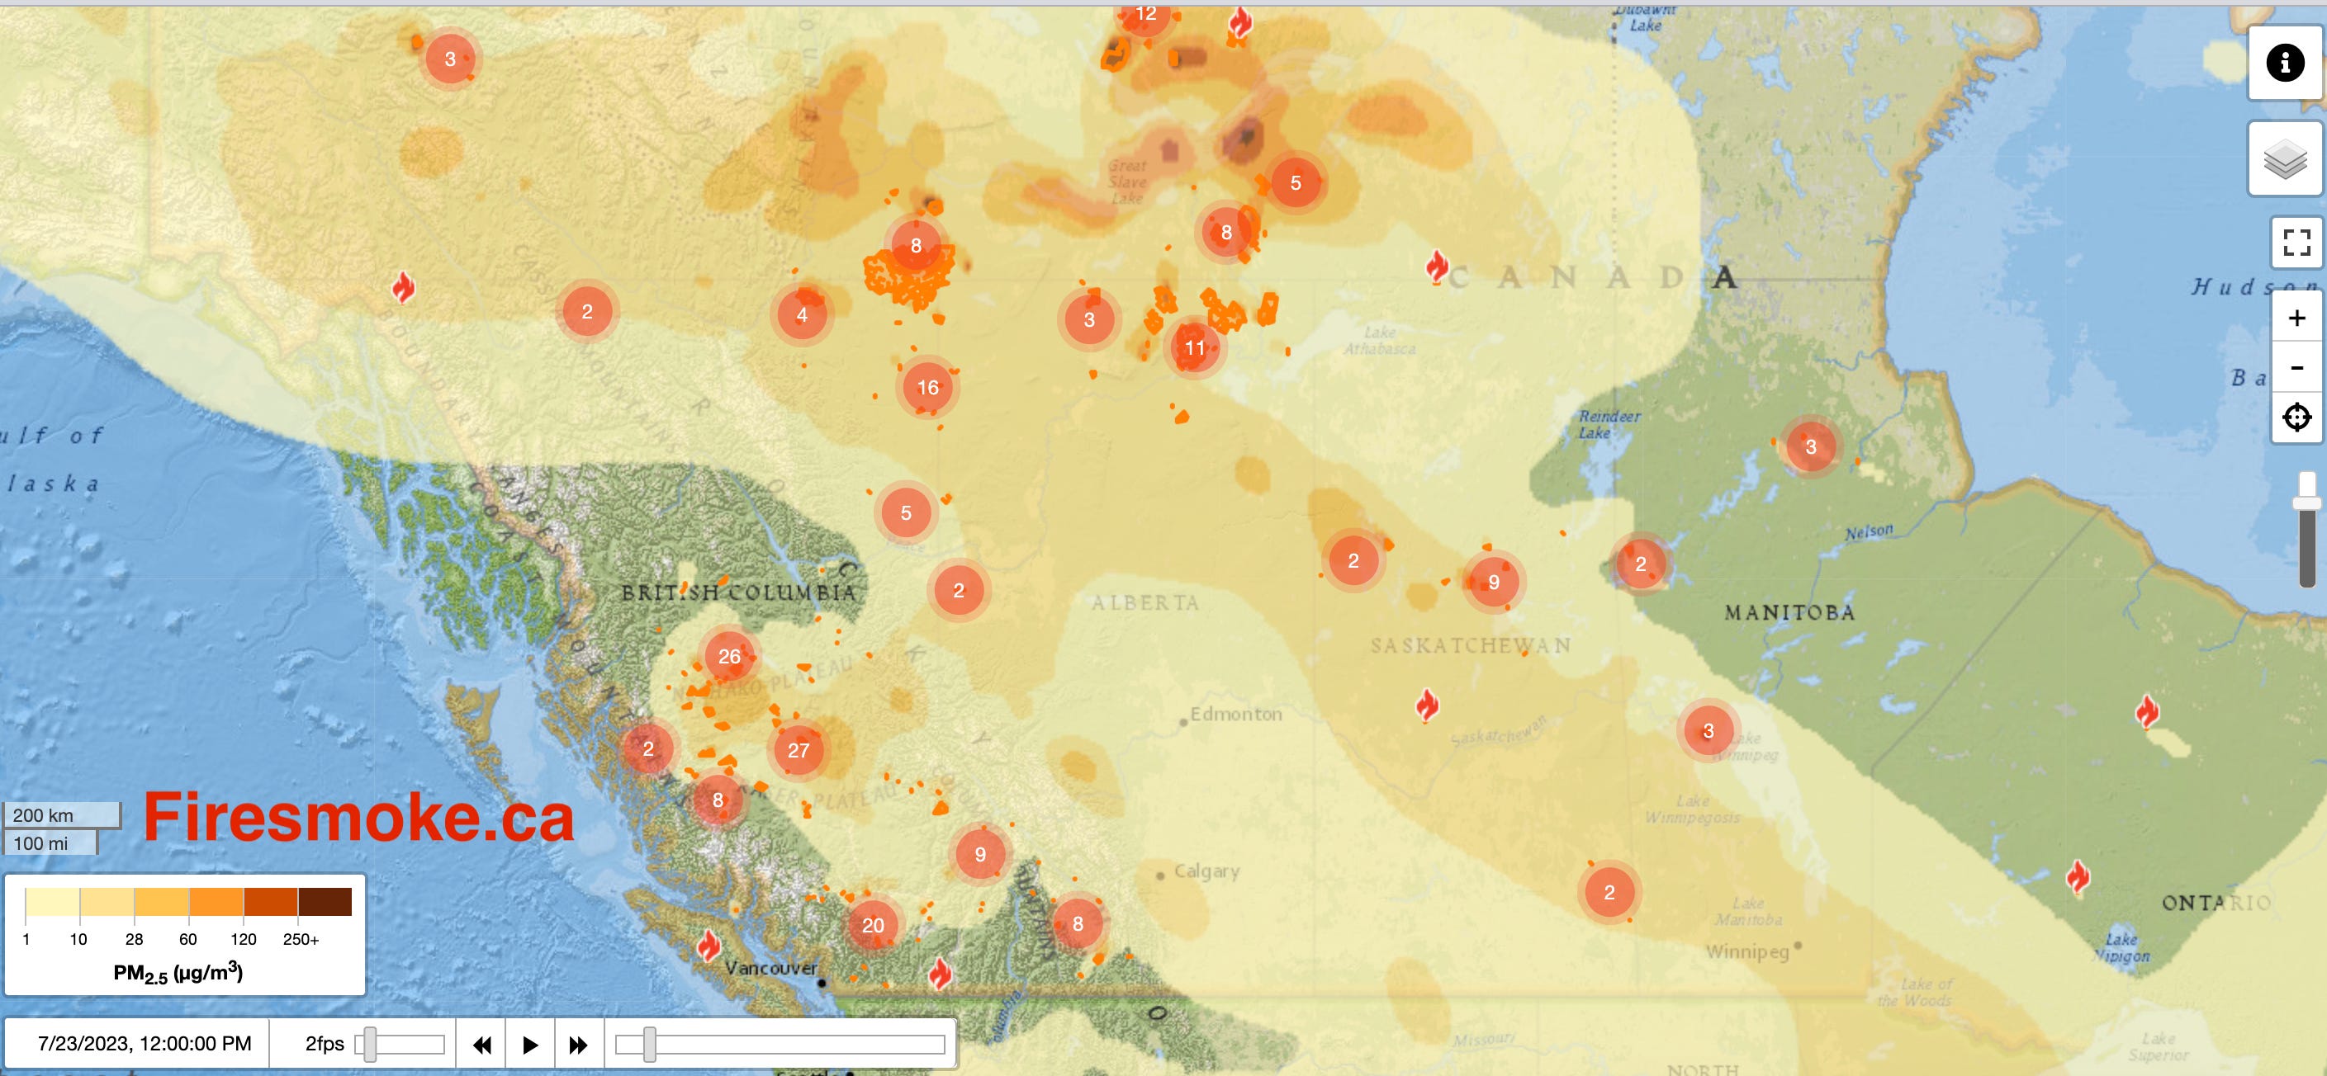Step forward one frame in animation
Viewport: 2327px width, 1076px height.
578,1045
